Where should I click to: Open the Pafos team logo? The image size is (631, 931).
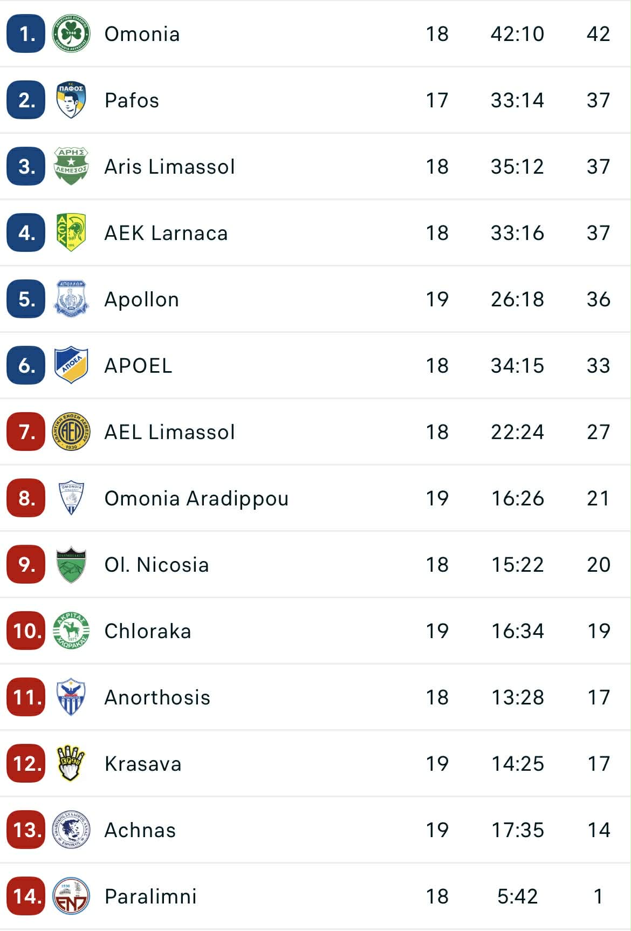[71, 100]
